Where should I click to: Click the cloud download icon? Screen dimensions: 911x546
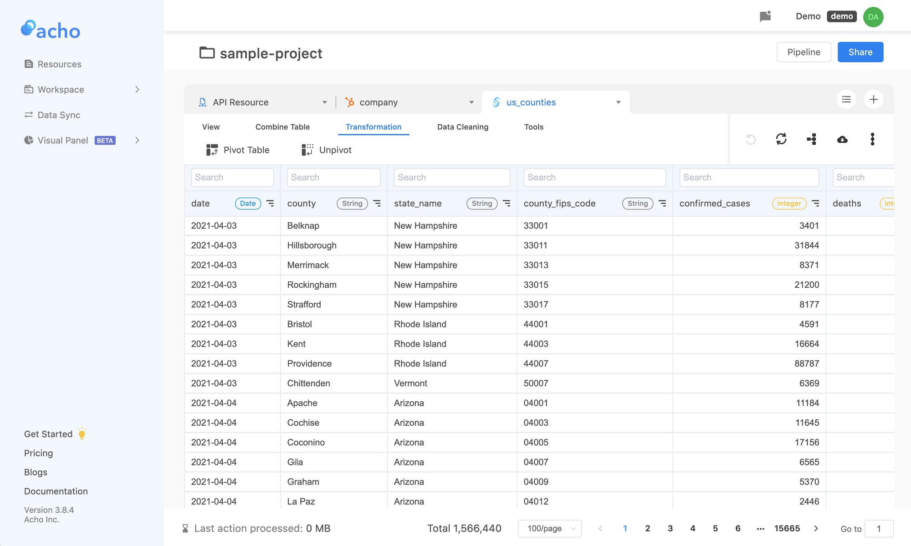tap(842, 139)
